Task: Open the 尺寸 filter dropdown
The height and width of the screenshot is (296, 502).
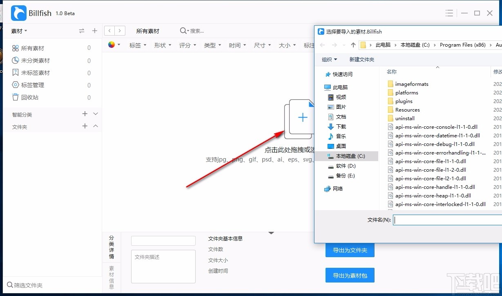Action: tap(262, 45)
